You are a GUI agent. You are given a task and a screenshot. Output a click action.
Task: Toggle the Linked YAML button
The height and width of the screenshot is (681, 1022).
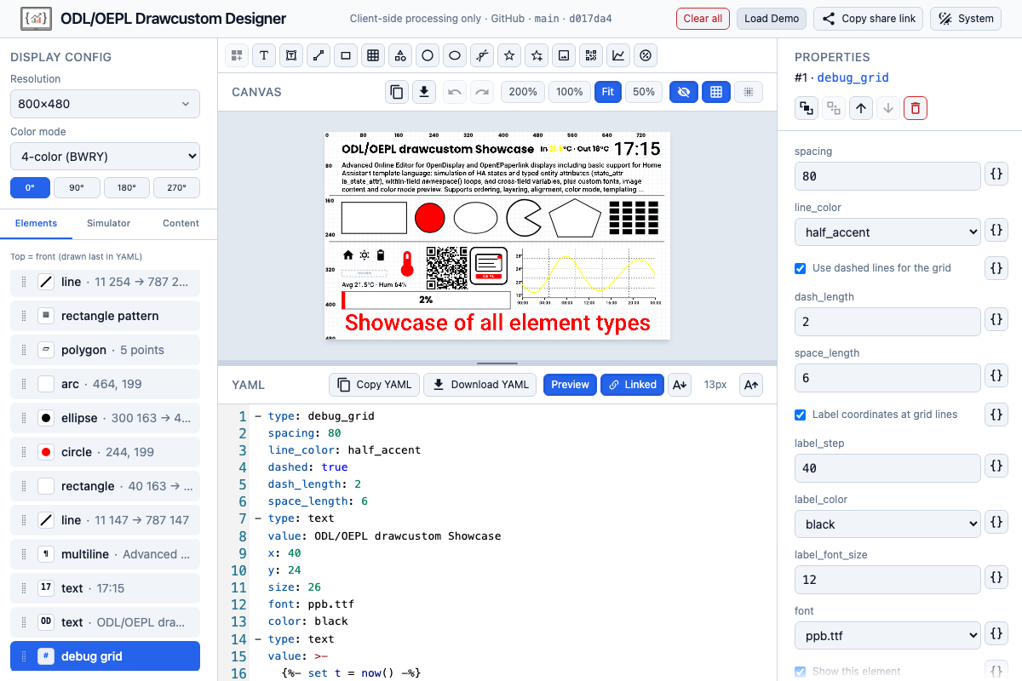[633, 385]
